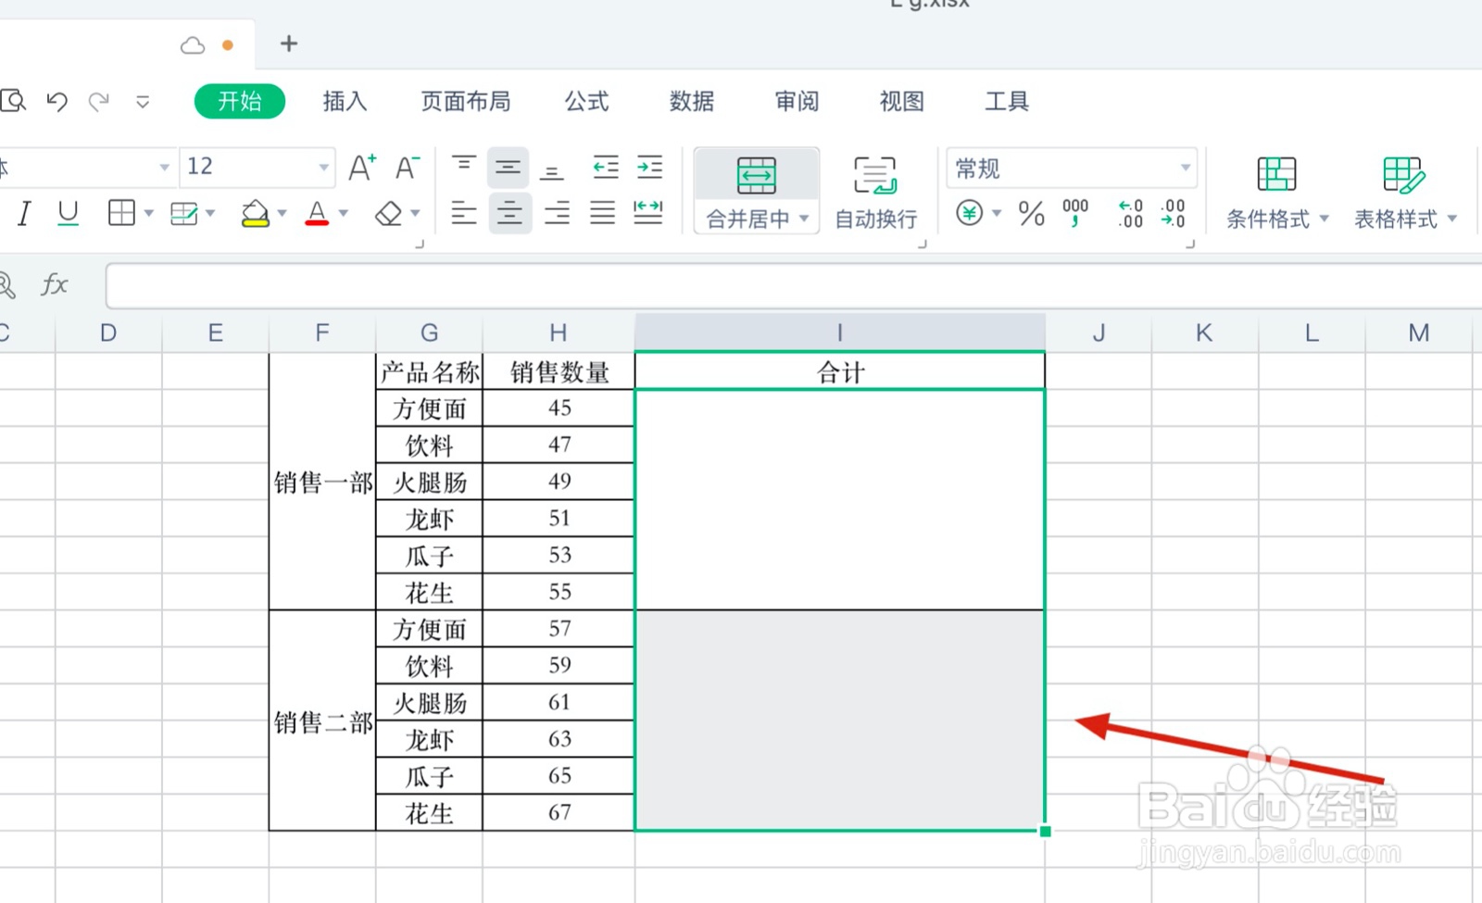Image resolution: width=1482 pixels, height=903 pixels.
Task: Click into the formula bar input
Action: pyautogui.click(x=794, y=285)
